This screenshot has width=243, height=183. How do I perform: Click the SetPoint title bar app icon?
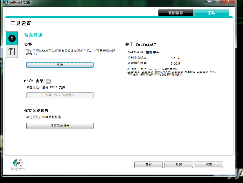[6, 2]
